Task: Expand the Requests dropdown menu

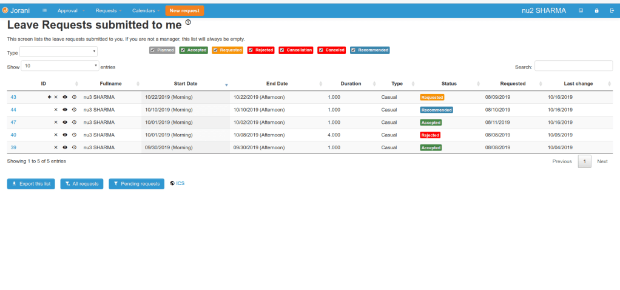Action: 109,11
